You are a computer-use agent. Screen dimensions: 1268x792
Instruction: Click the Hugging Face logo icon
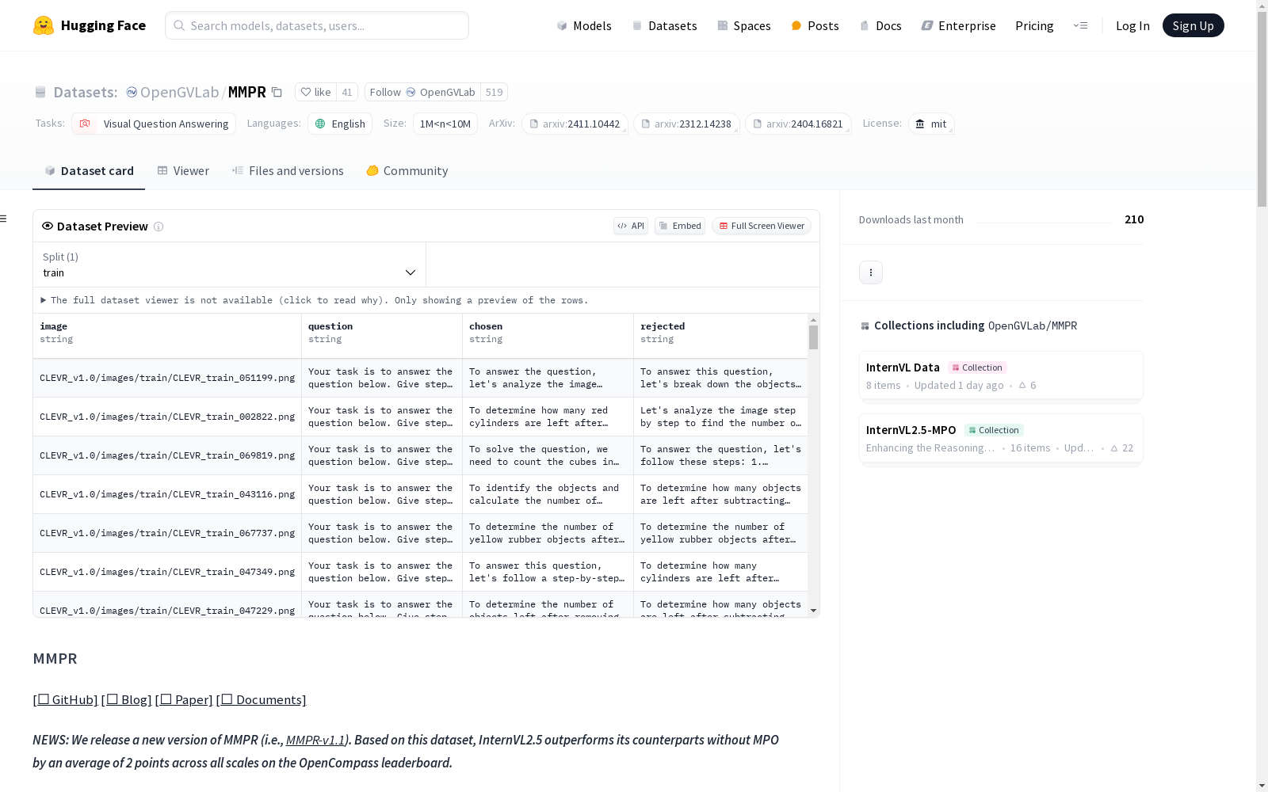(44, 25)
